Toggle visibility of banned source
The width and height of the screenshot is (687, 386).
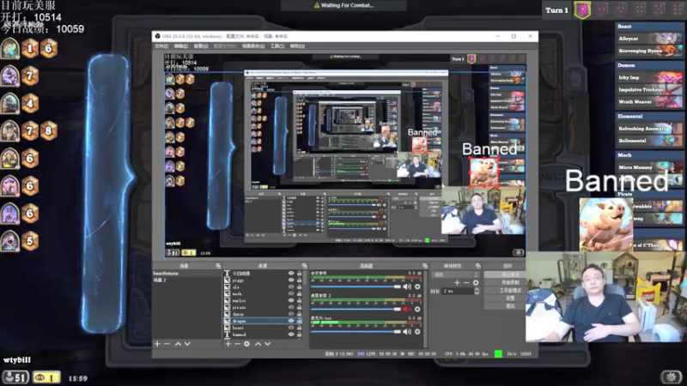coord(291,335)
